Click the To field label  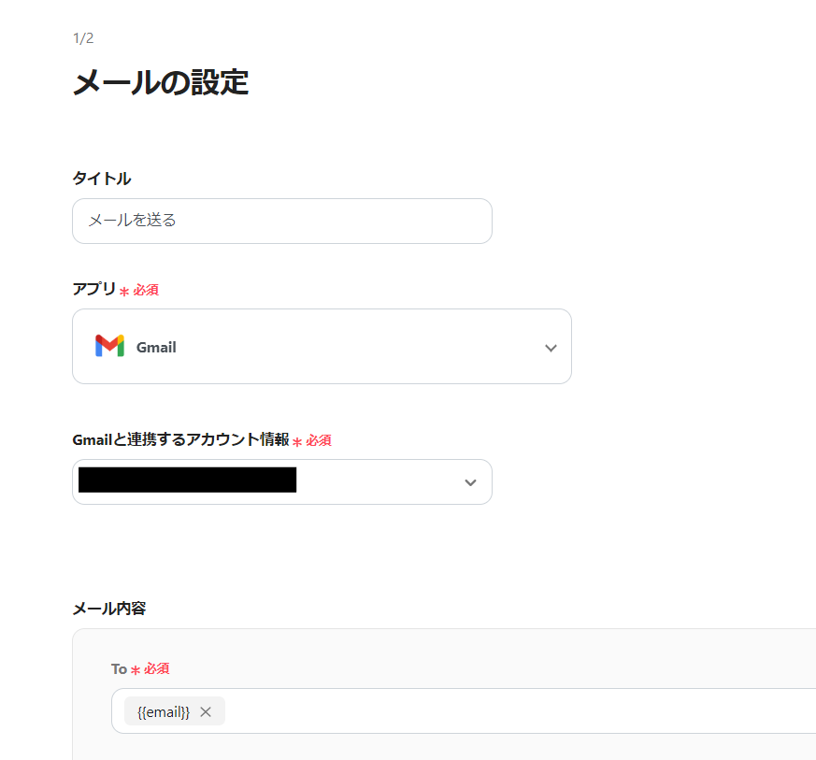tap(119, 668)
